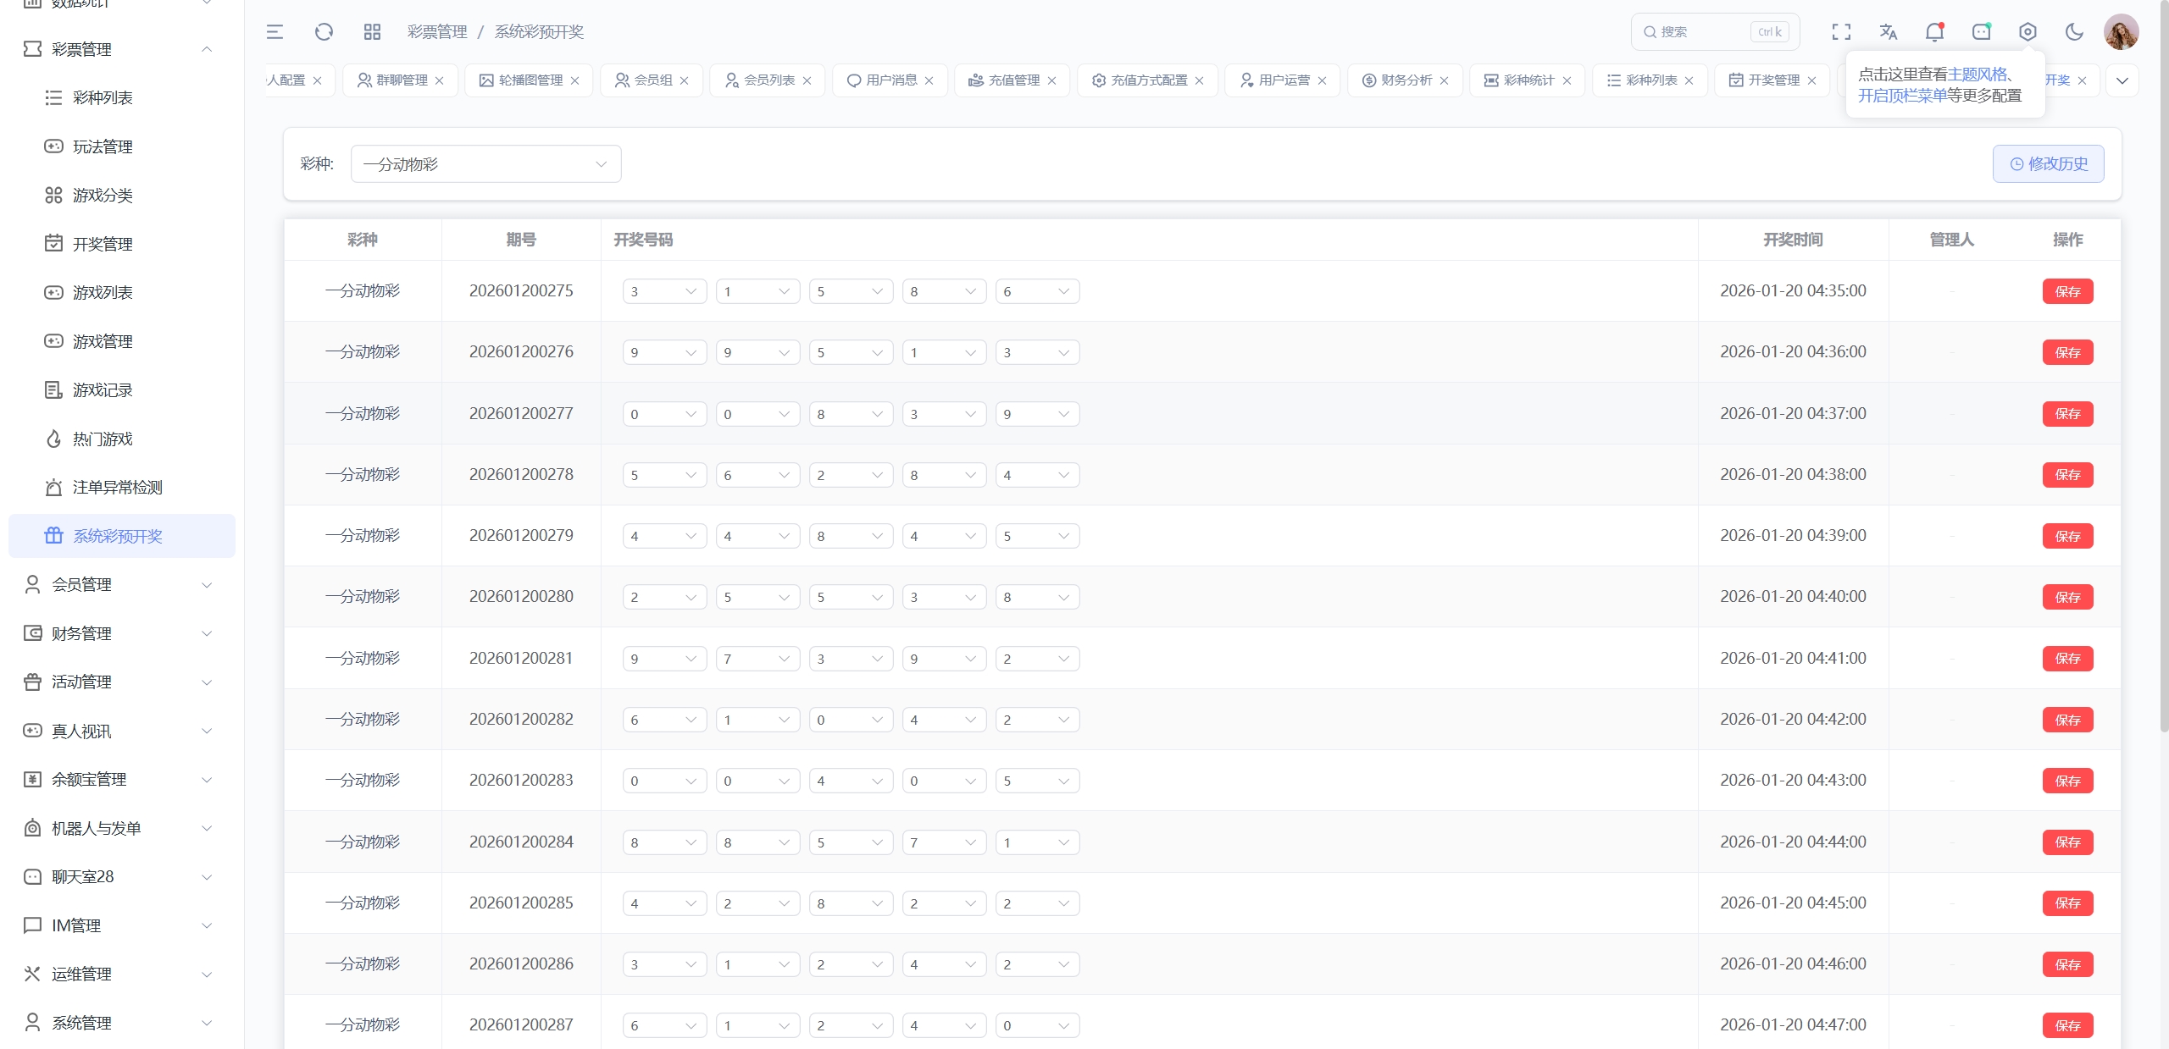
Task: Click the grid apps icon in header
Action: tap(372, 32)
